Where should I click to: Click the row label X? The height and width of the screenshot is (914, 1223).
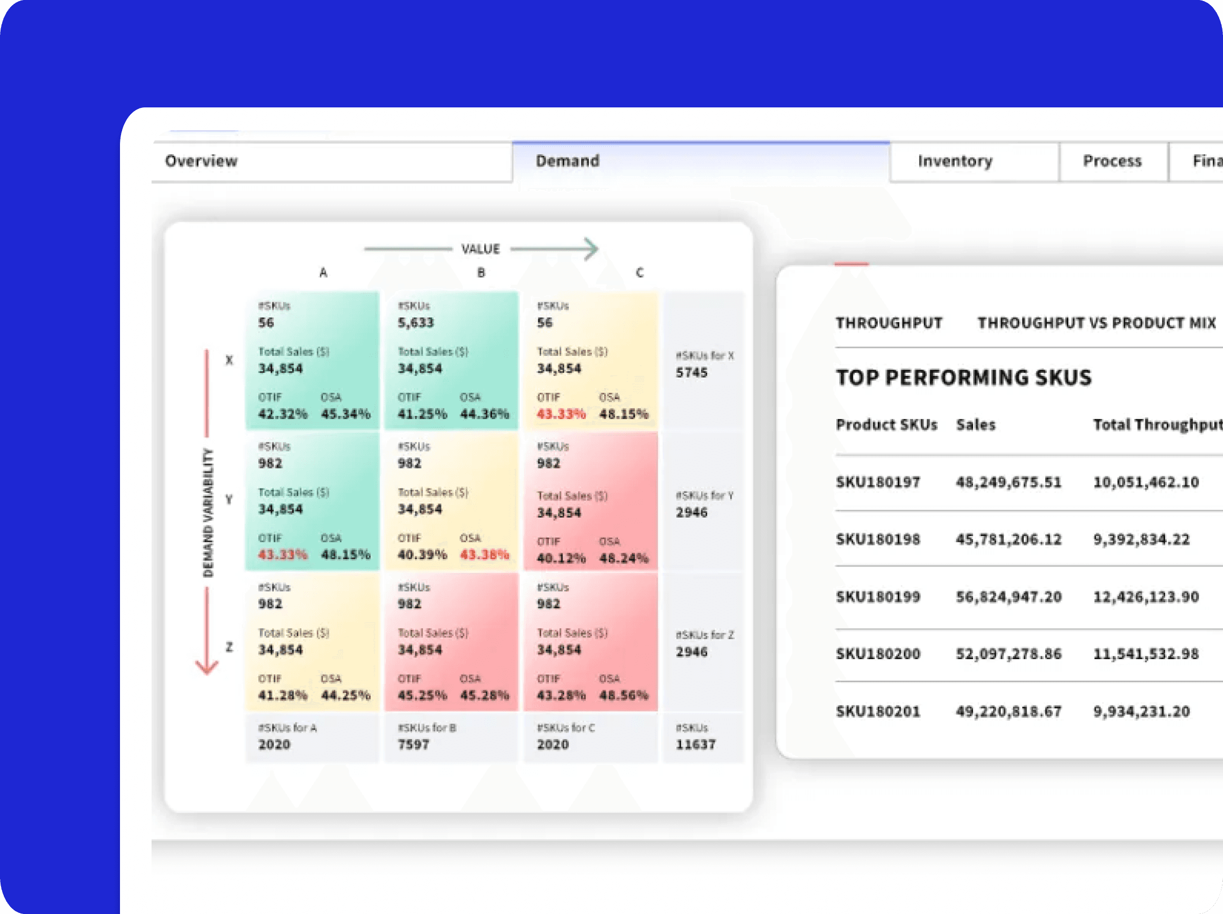click(x=229, y=360)
